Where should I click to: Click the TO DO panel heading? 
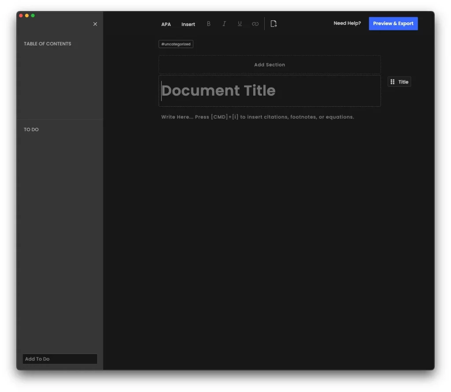31,130
